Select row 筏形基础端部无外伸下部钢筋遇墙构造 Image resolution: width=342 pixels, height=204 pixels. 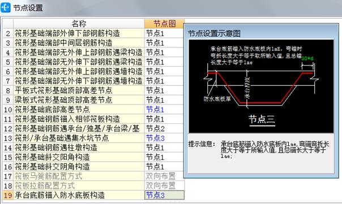79,81
